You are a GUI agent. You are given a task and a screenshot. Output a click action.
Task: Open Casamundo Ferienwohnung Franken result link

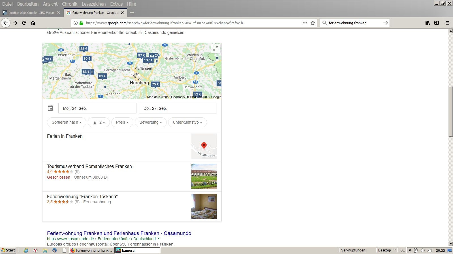coord(119,233)
